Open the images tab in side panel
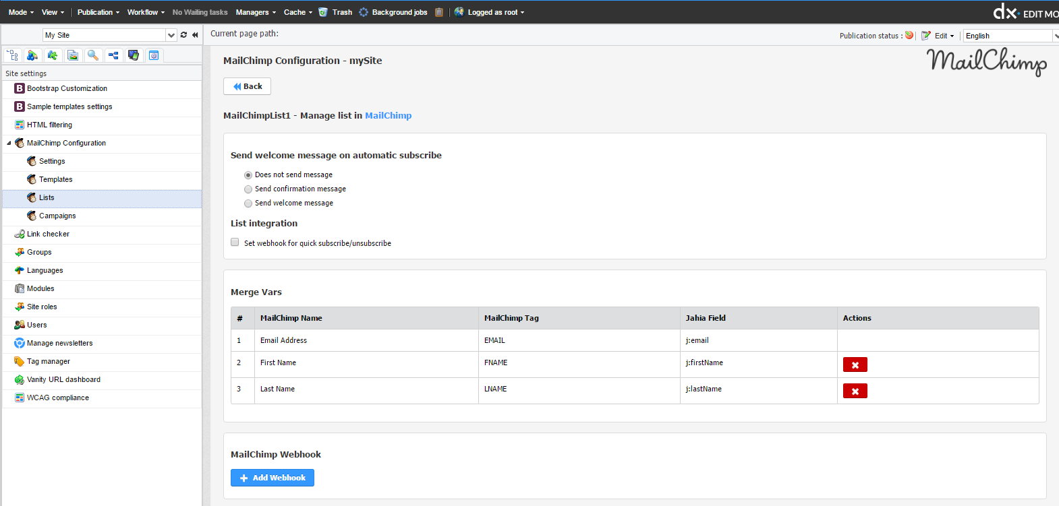The image size is (1059, 506). tap(73, 55)
